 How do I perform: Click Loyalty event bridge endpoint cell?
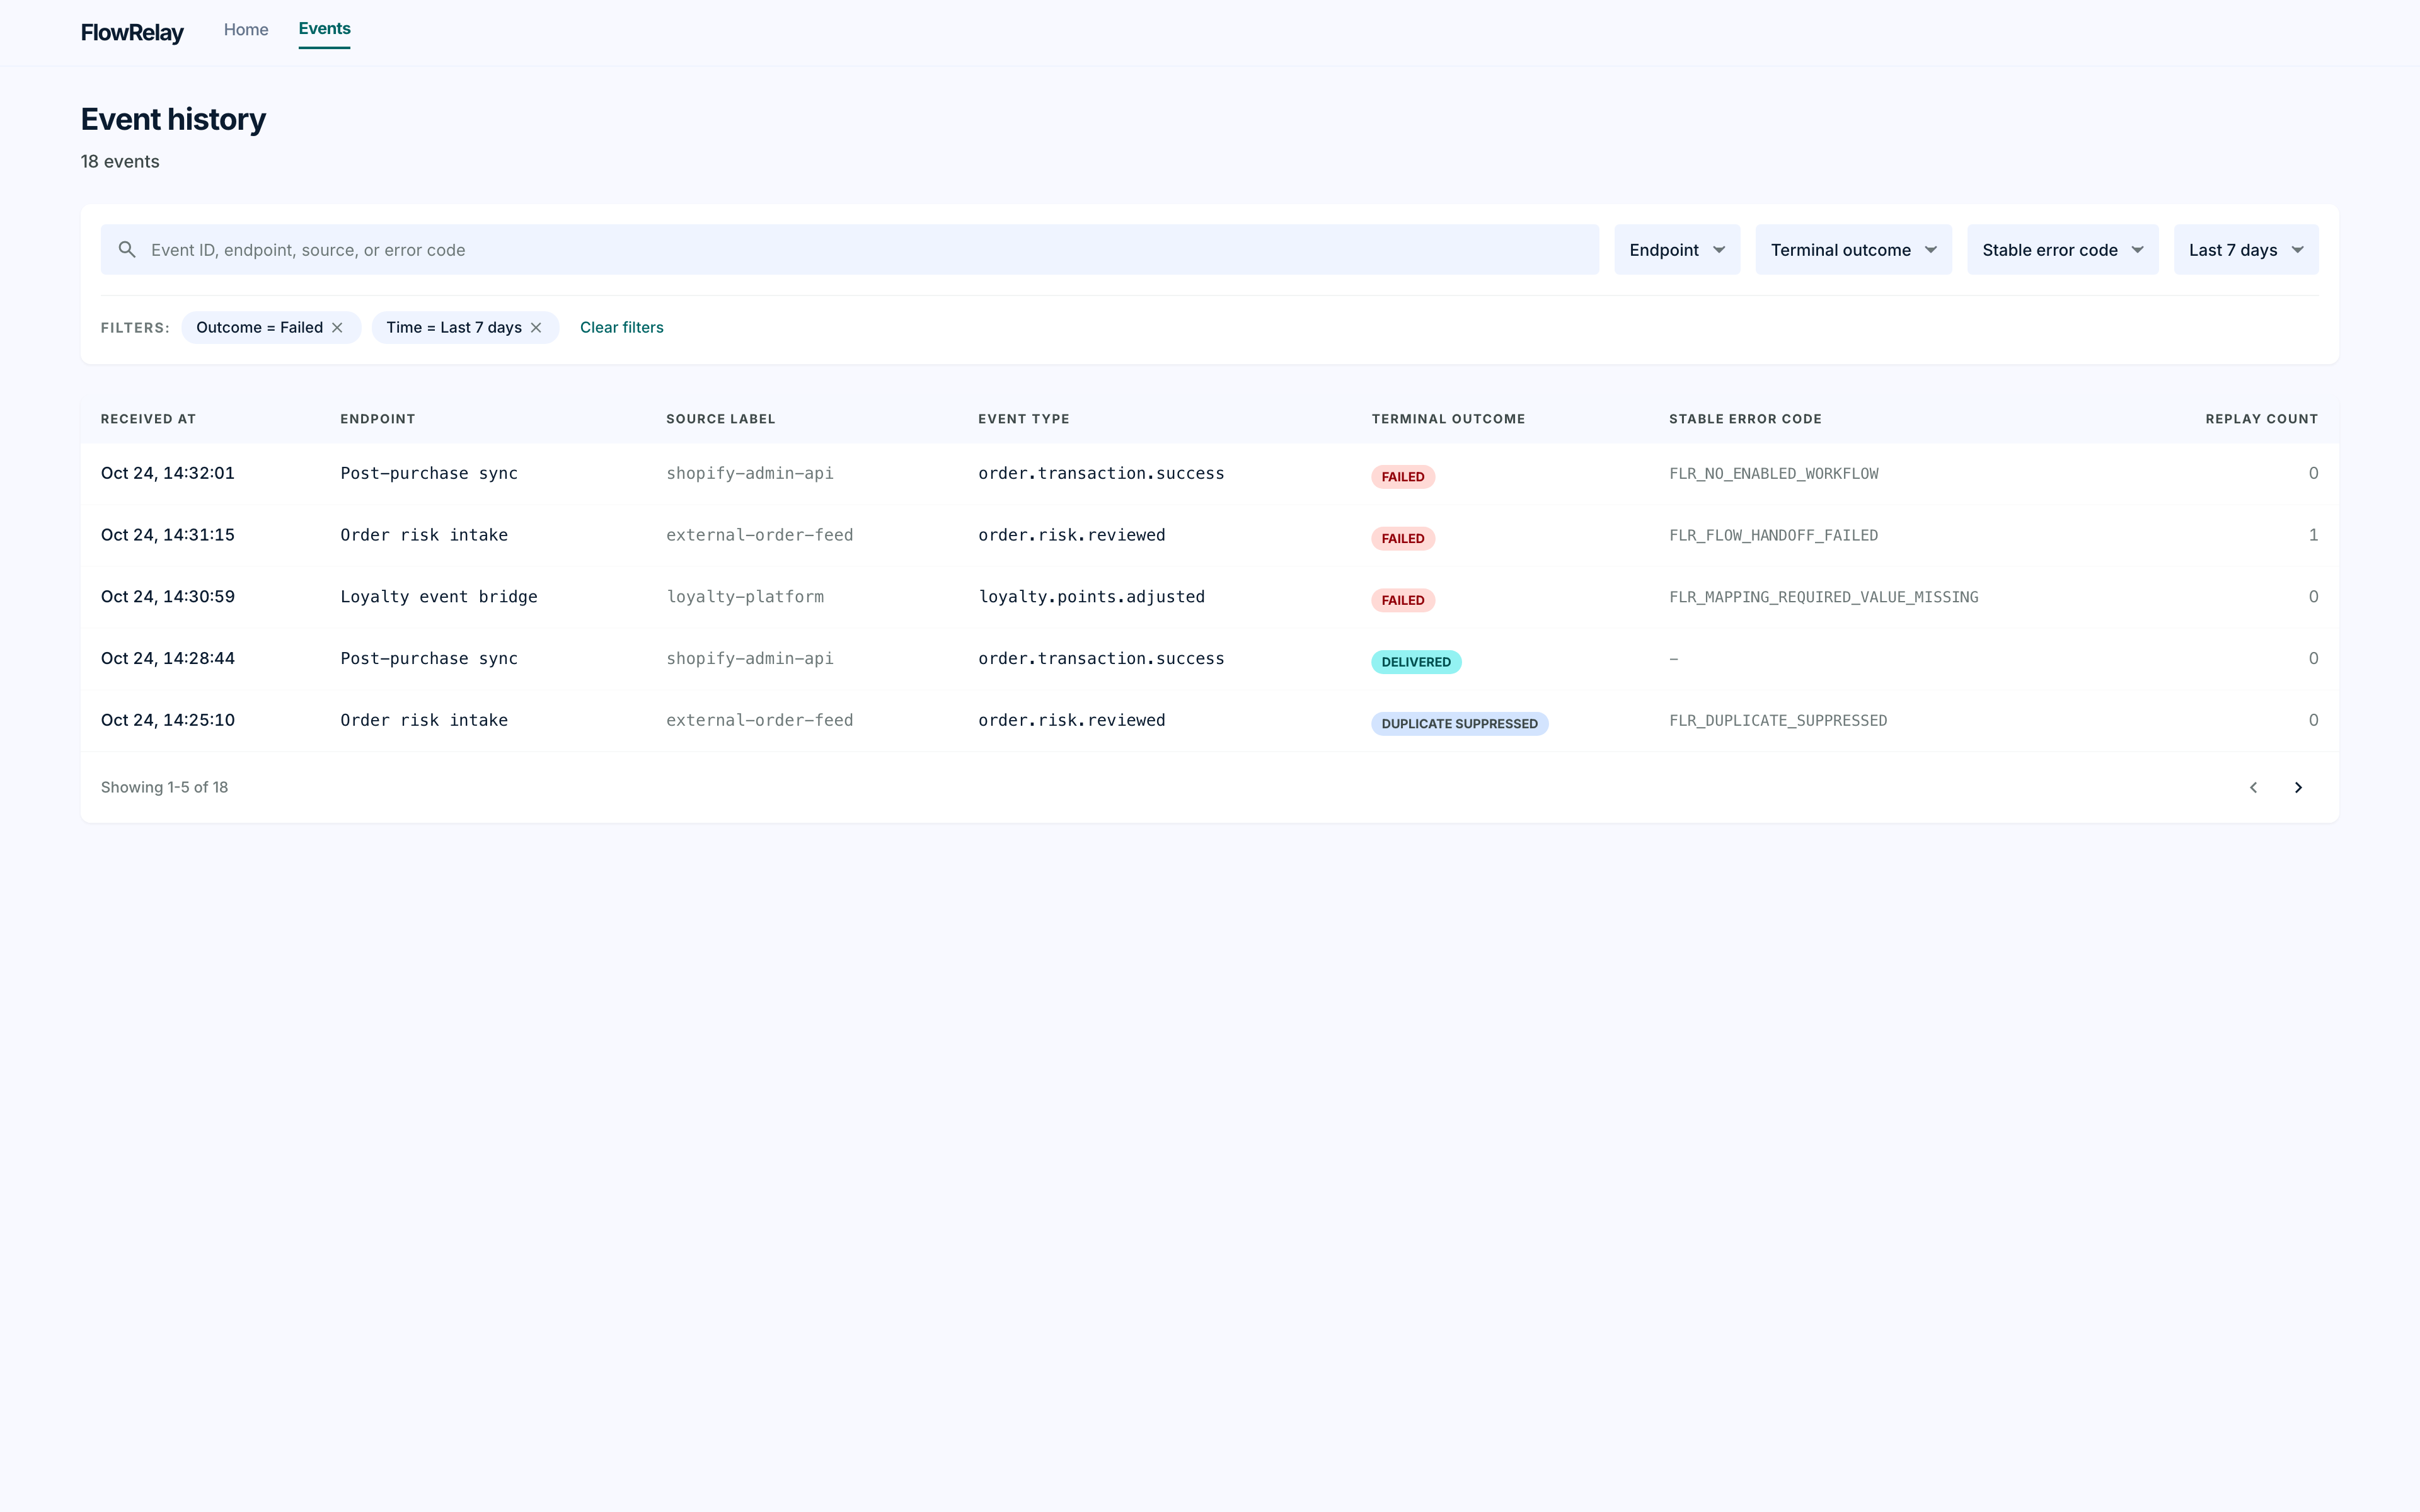click(x=439, y=597)
